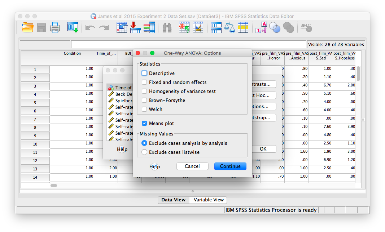Viewport: 385px width, 232px height.
Task: Select Exclude cases listwise radio button
Action: point(144,152)
